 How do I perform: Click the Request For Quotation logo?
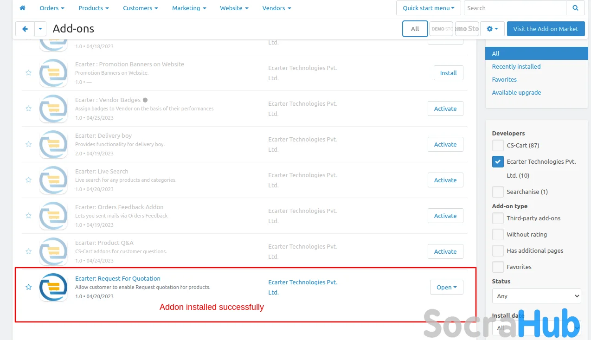pos(53,287)
